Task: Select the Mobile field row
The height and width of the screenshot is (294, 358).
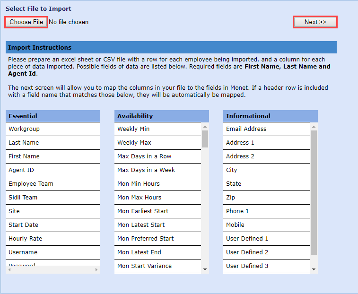Action: [x=266, y=225]
